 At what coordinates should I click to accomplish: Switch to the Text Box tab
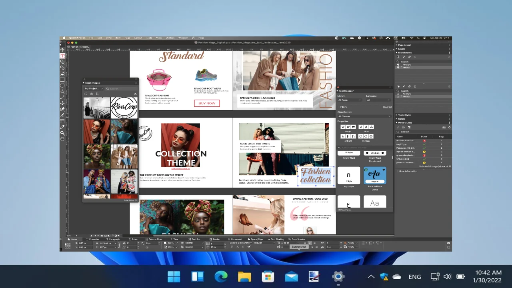tap(195, 239)
